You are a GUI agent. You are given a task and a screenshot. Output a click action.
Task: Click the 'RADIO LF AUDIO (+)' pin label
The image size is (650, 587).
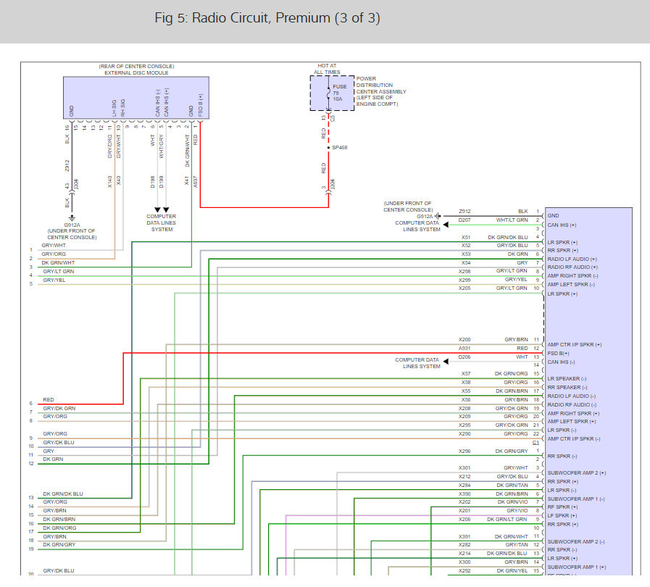pos(572,259)
